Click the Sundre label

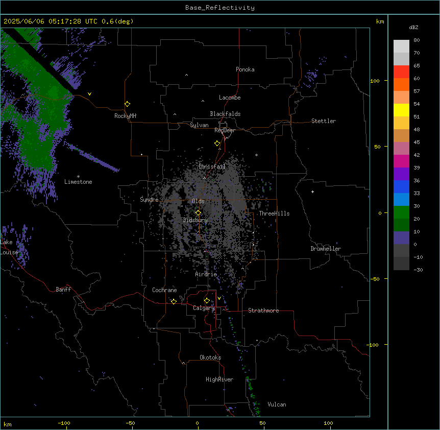pyautogui.click(x=149, y=200)
